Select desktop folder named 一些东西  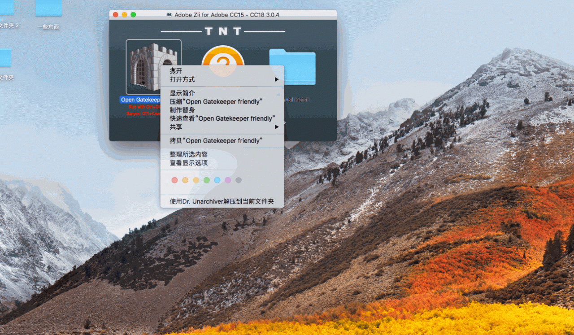tap(48, 27)
